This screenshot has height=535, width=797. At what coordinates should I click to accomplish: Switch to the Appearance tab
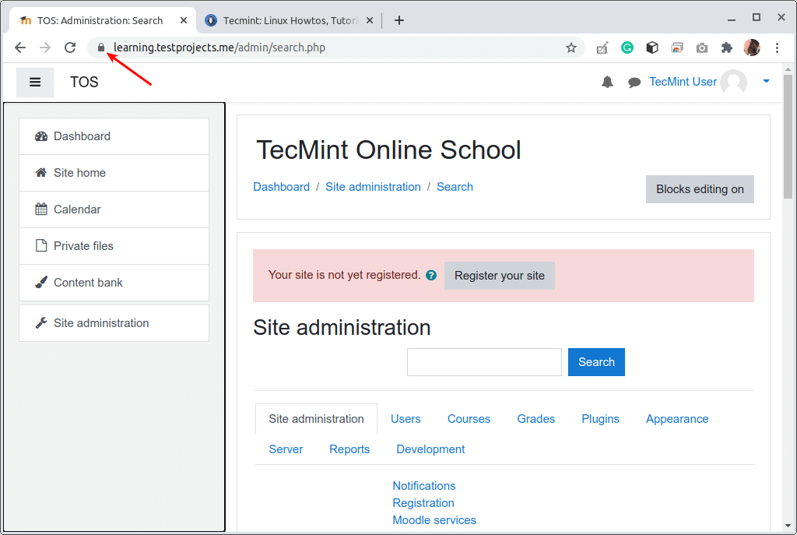(677, 418)
